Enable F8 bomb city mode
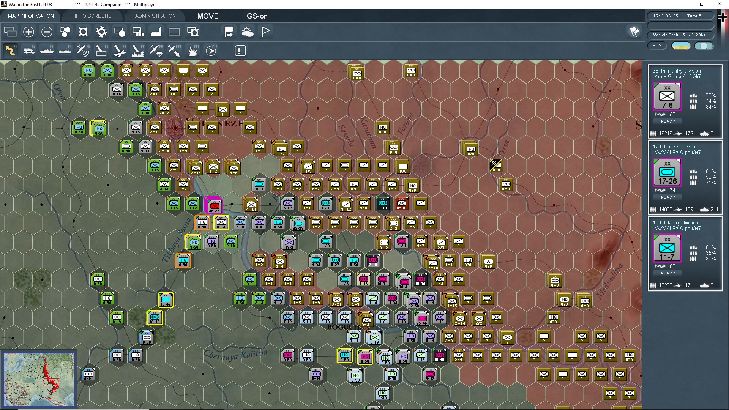The width and height of the screenshot is (729, 410). (x=138, y=50)
